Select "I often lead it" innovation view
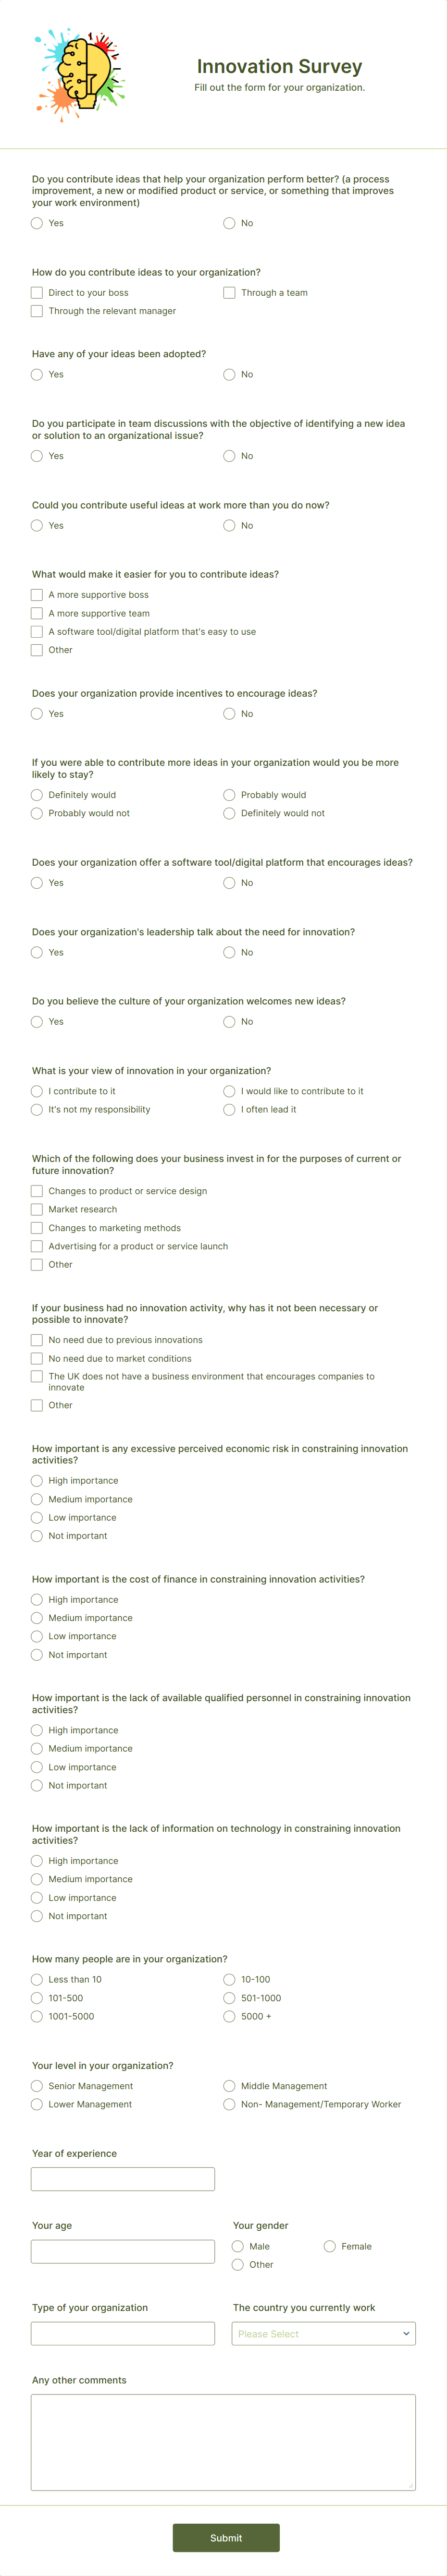Screen dimensions: 447x2576 (x=229, y=1109)
